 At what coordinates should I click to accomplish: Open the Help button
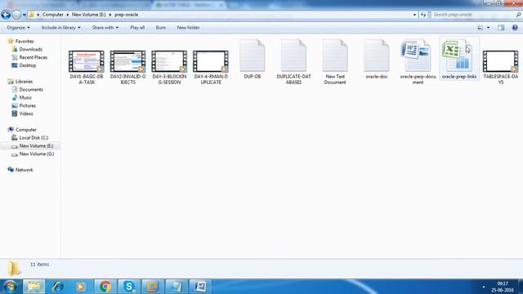pyautogui.click(x=515, y=28)
